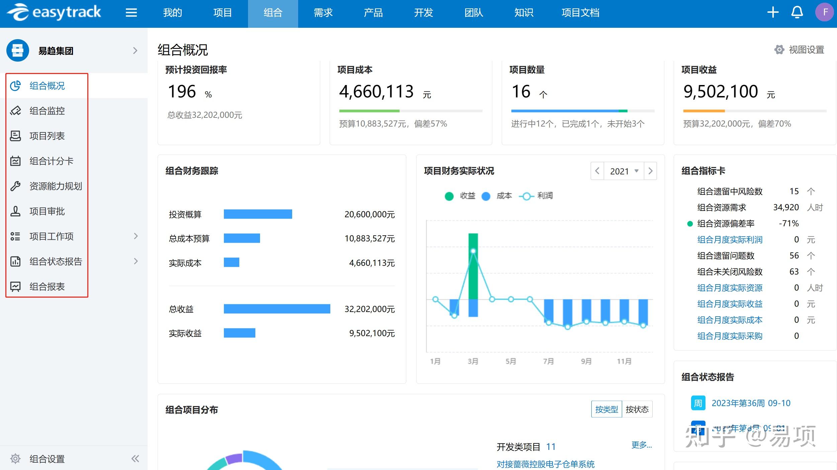Open the 知识 top menu
The height and width of the screenshot is (470, 837).
click(x=524, y=13)
